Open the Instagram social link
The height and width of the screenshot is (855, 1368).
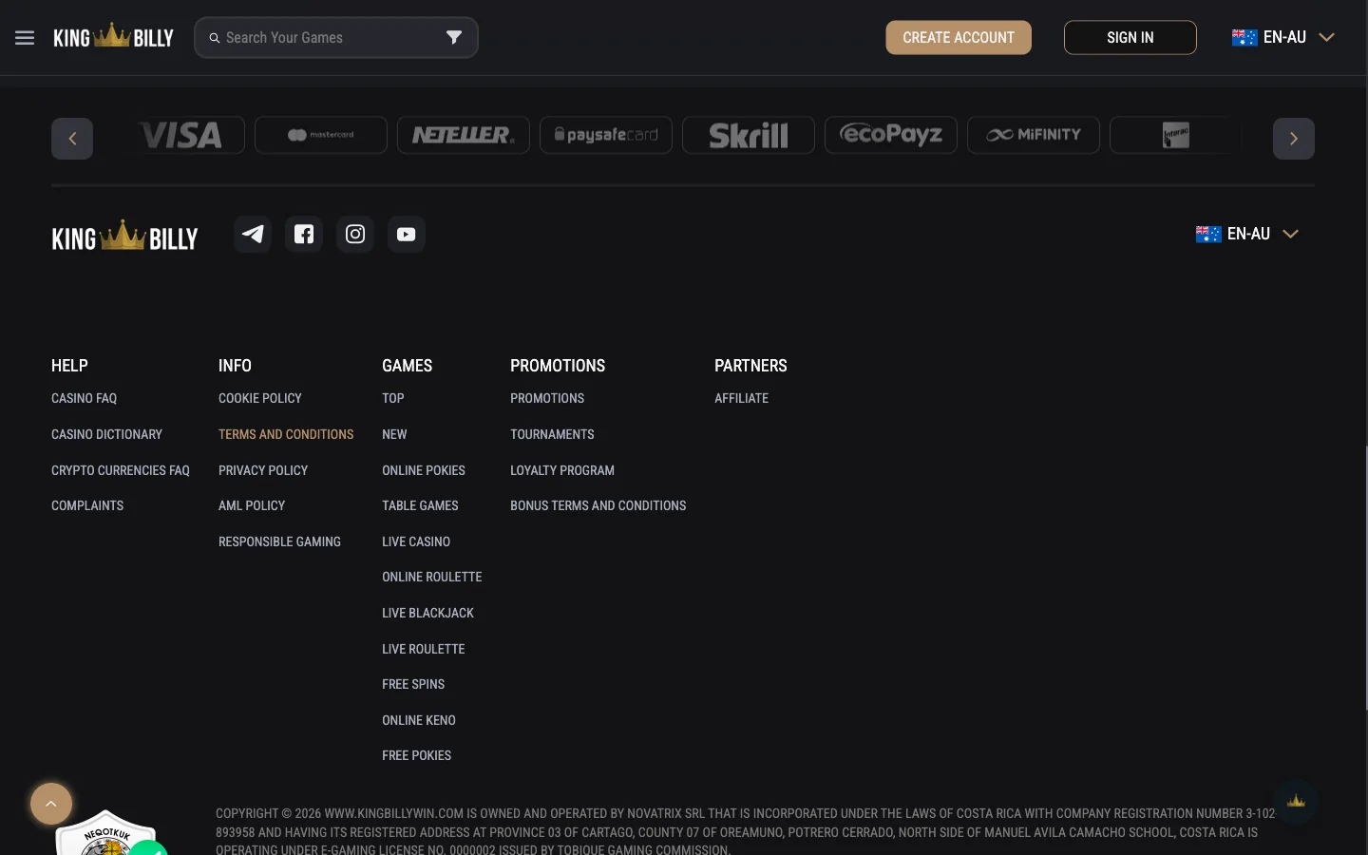tap(355, 234)
